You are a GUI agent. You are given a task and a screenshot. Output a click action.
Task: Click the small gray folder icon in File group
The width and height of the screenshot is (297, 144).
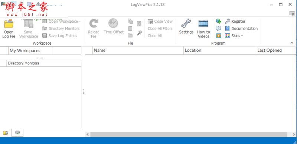coord(130,35)
